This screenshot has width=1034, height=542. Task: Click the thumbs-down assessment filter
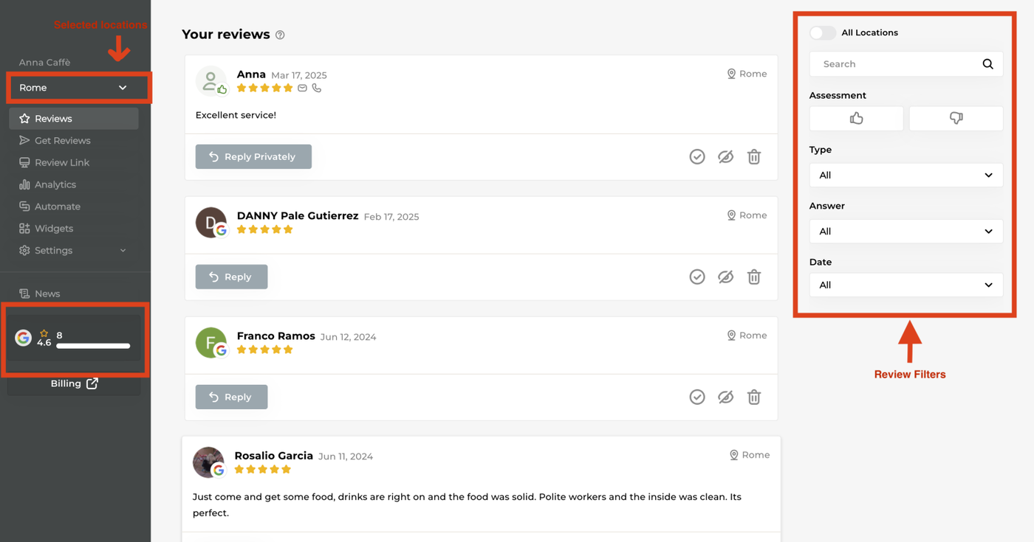[956, 118]
